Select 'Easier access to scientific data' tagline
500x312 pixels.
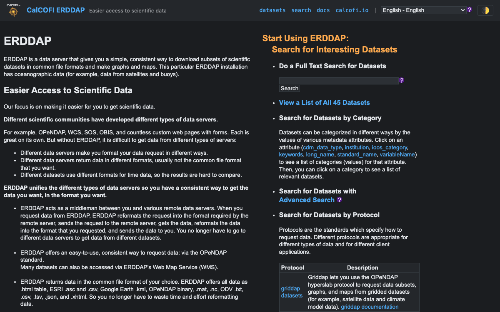[x=128, y=10]
